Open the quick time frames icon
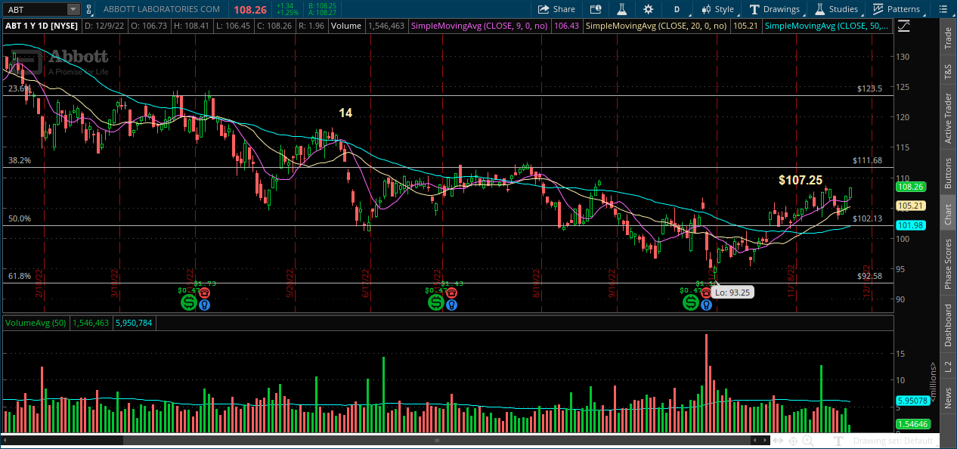The image size is (957, 449). click(596, 9)
